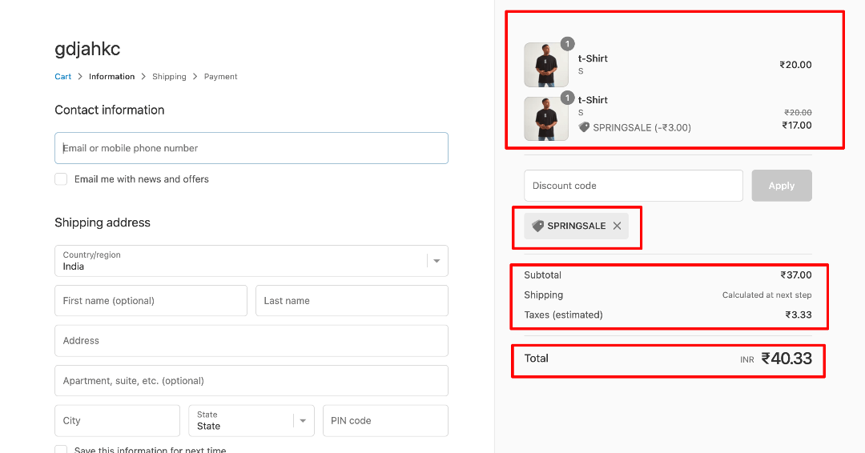Click the discount tag icon beside SPRINGSALE (-₹3.00)

point(584,127)
